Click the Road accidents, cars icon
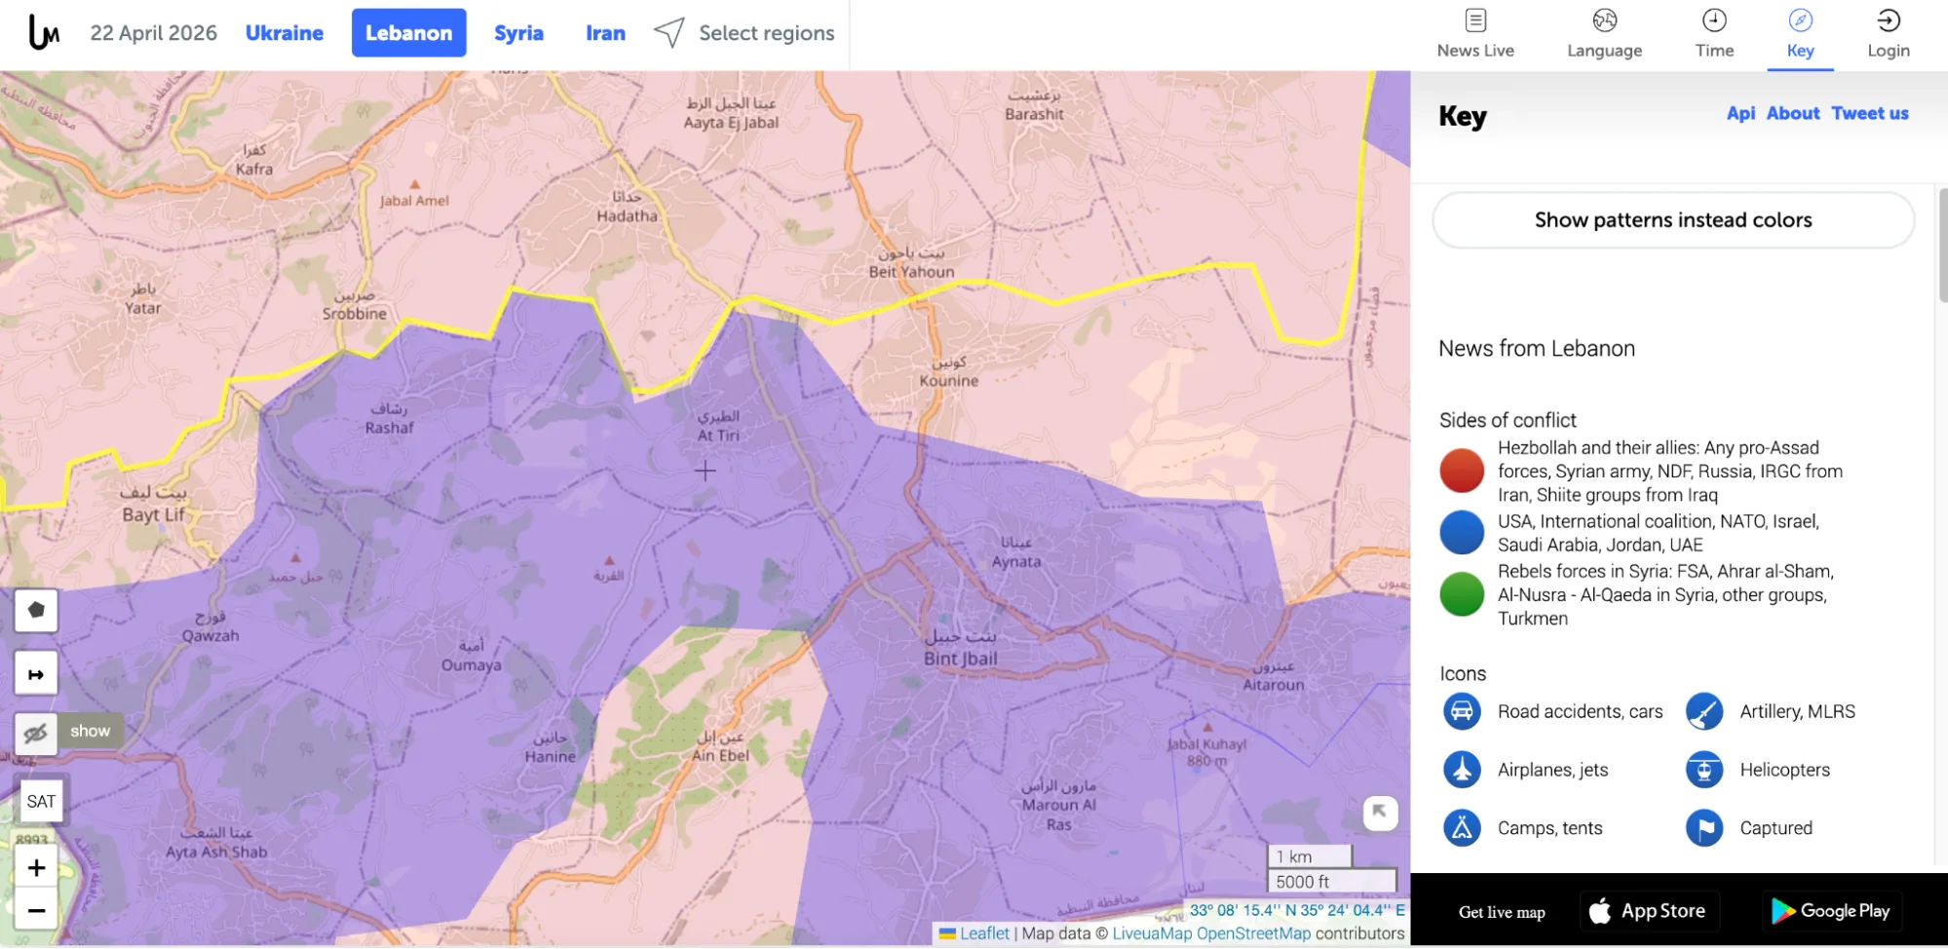Screen dimensions: 1948x949 point(1462,711)
